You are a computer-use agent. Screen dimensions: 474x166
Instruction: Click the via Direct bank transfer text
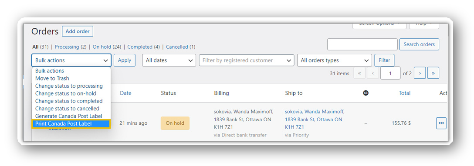[240, 135]
